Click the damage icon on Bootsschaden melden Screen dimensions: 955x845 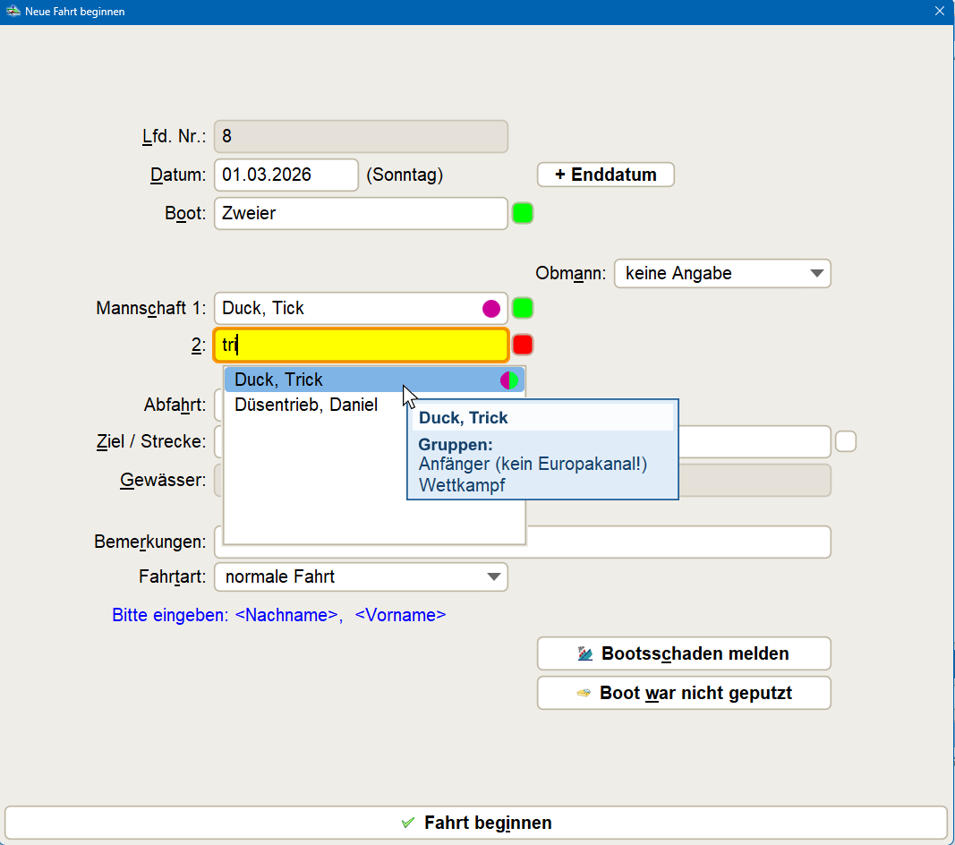point(585,653)
